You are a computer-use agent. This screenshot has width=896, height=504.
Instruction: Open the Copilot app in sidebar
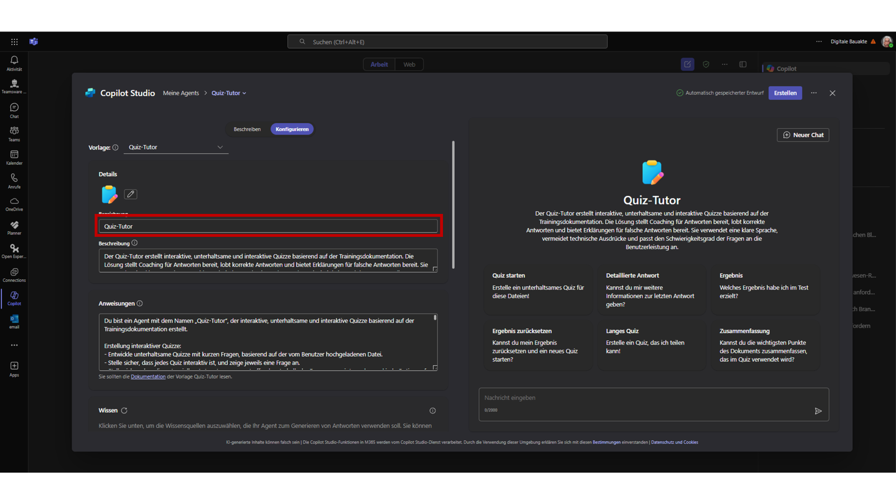tap(14, 298)
